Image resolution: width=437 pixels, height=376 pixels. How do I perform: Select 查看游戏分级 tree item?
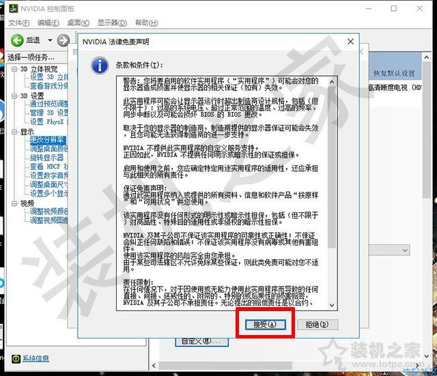tap(48, 86)
